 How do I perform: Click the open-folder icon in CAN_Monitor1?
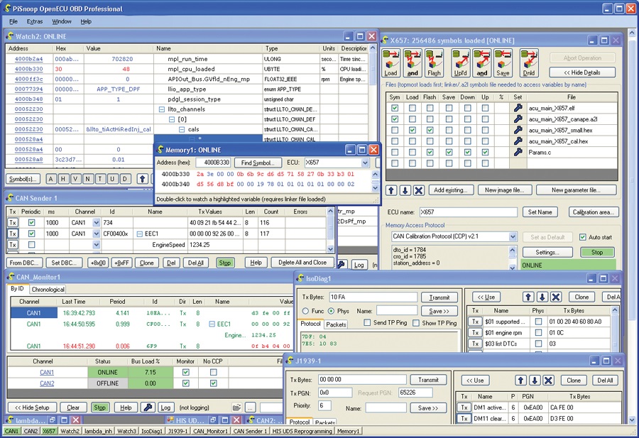coord(236,407)
